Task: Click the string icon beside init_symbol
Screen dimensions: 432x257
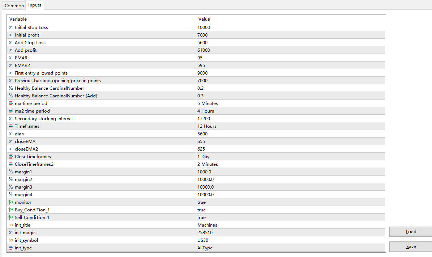Action: click(x=10, y=240)
